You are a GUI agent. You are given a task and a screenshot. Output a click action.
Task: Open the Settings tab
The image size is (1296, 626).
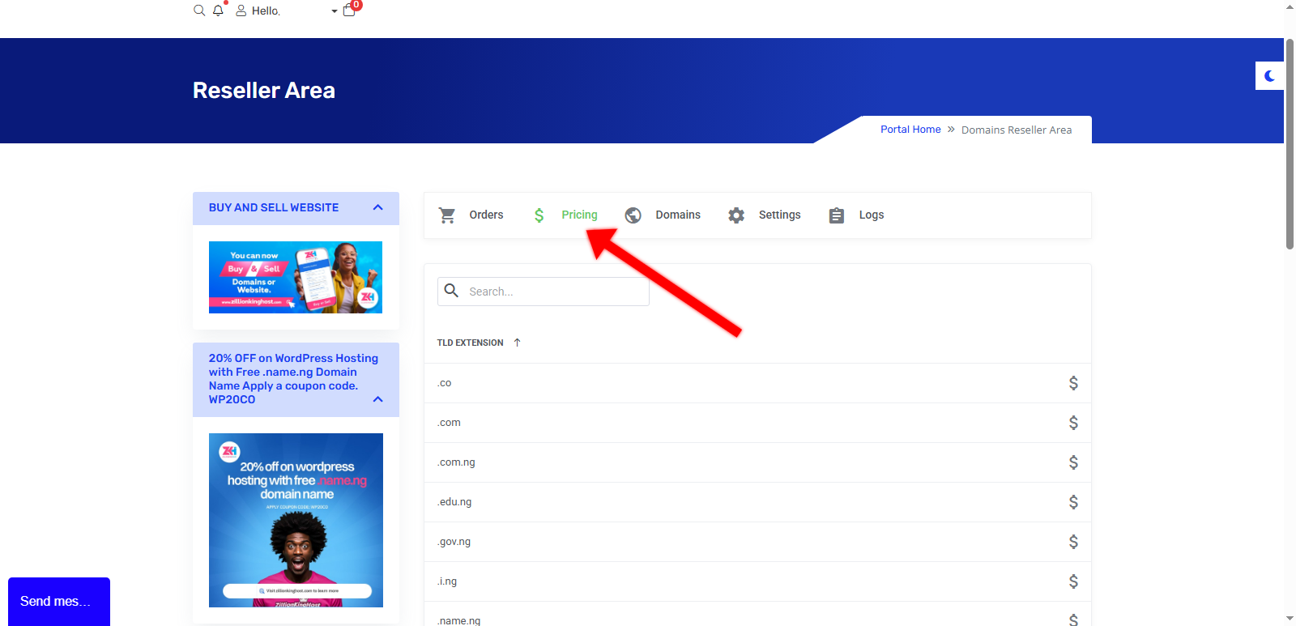pos(765,215)
